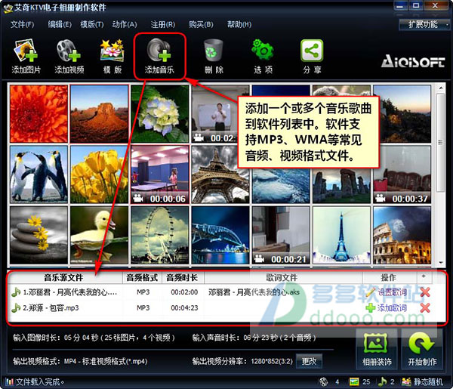
Task: Click the 歌词文件 column header
Action: point(283,278)
